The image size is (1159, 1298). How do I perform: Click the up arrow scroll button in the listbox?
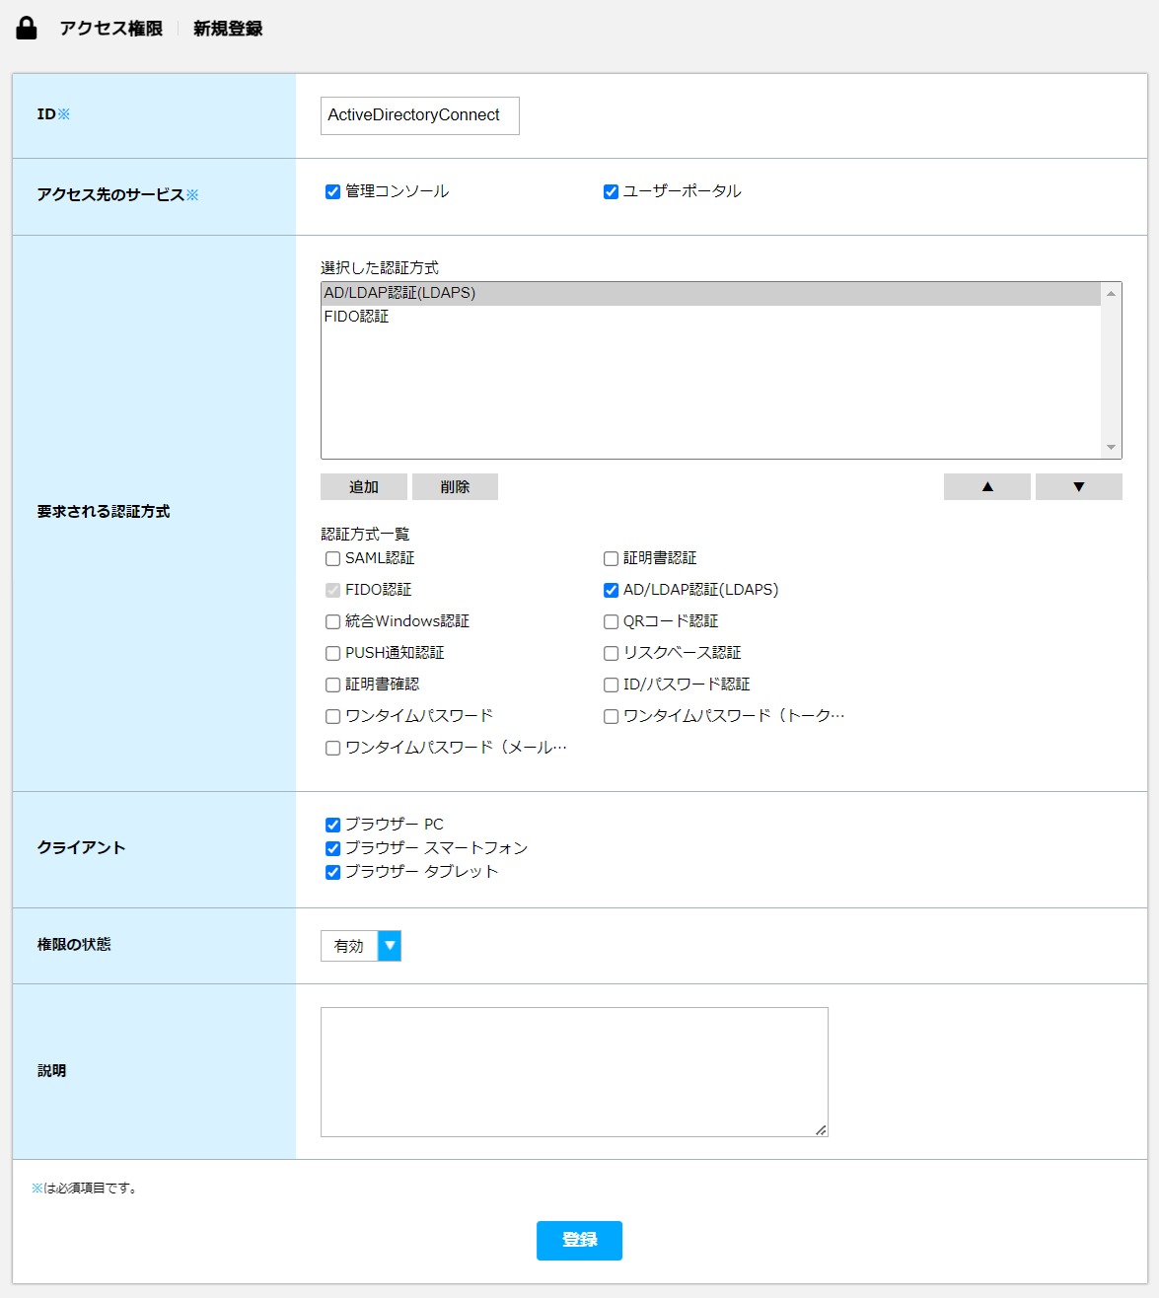[1112, 293]
